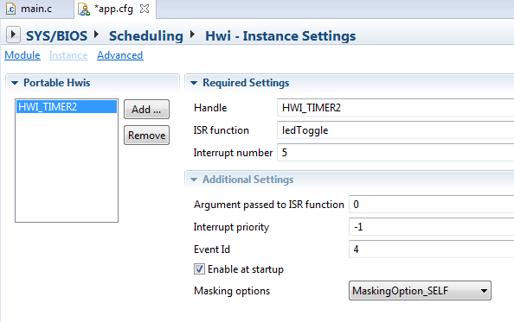
Task: Click the play arrow button beside SYS/BIOS
Action: pyautogui.click(x=13, y=35)
